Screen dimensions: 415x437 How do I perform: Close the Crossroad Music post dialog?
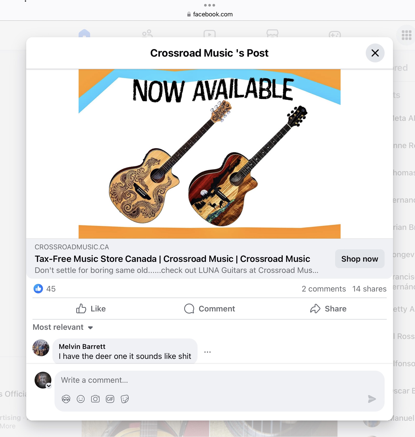tap(375, 53)
